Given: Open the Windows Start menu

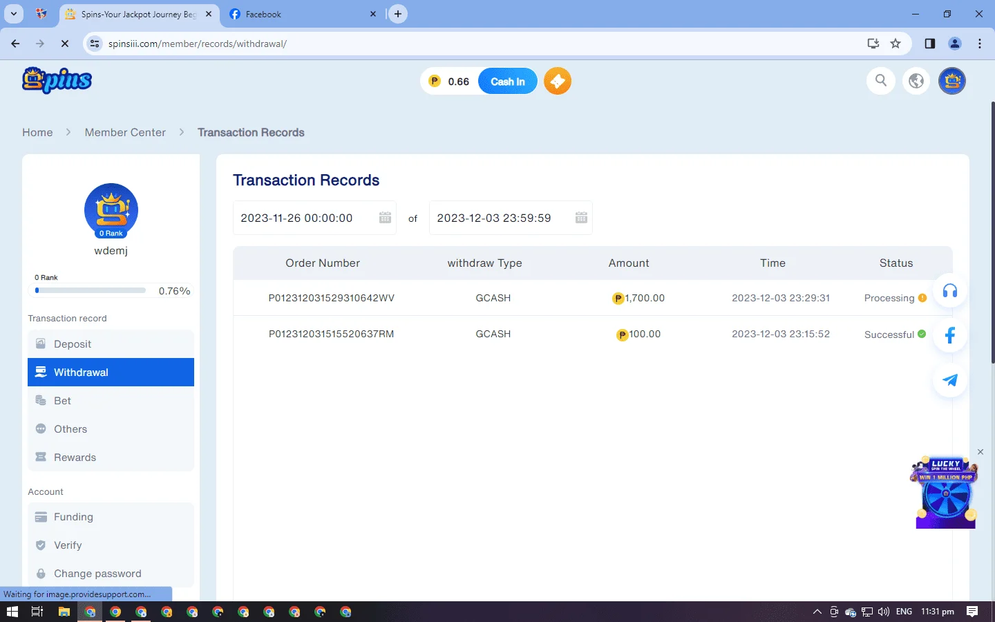Looking at the screenshot, I should click(x=12, y=612).
